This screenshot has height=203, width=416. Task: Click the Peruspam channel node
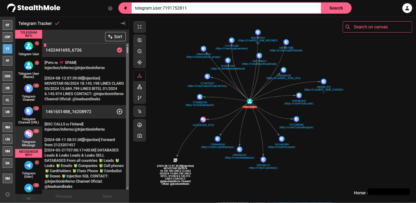[x=282, y=139]
